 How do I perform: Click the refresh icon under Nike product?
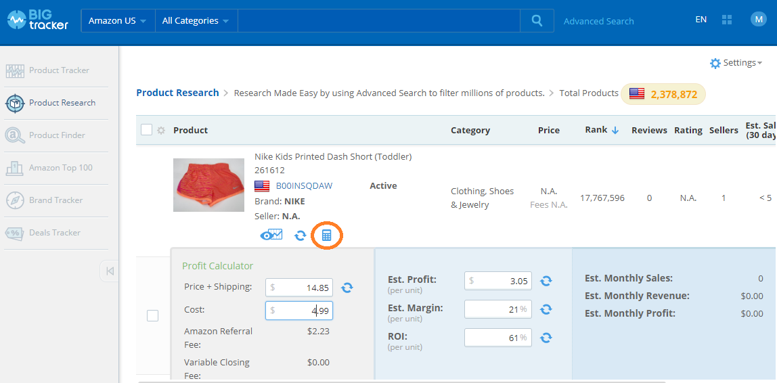(300, 235)
